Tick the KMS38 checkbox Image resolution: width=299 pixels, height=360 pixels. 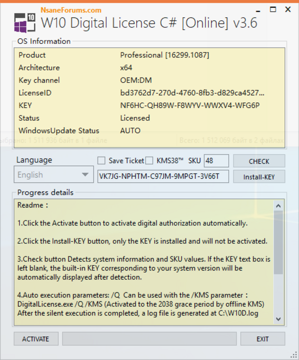pos(149,160)
